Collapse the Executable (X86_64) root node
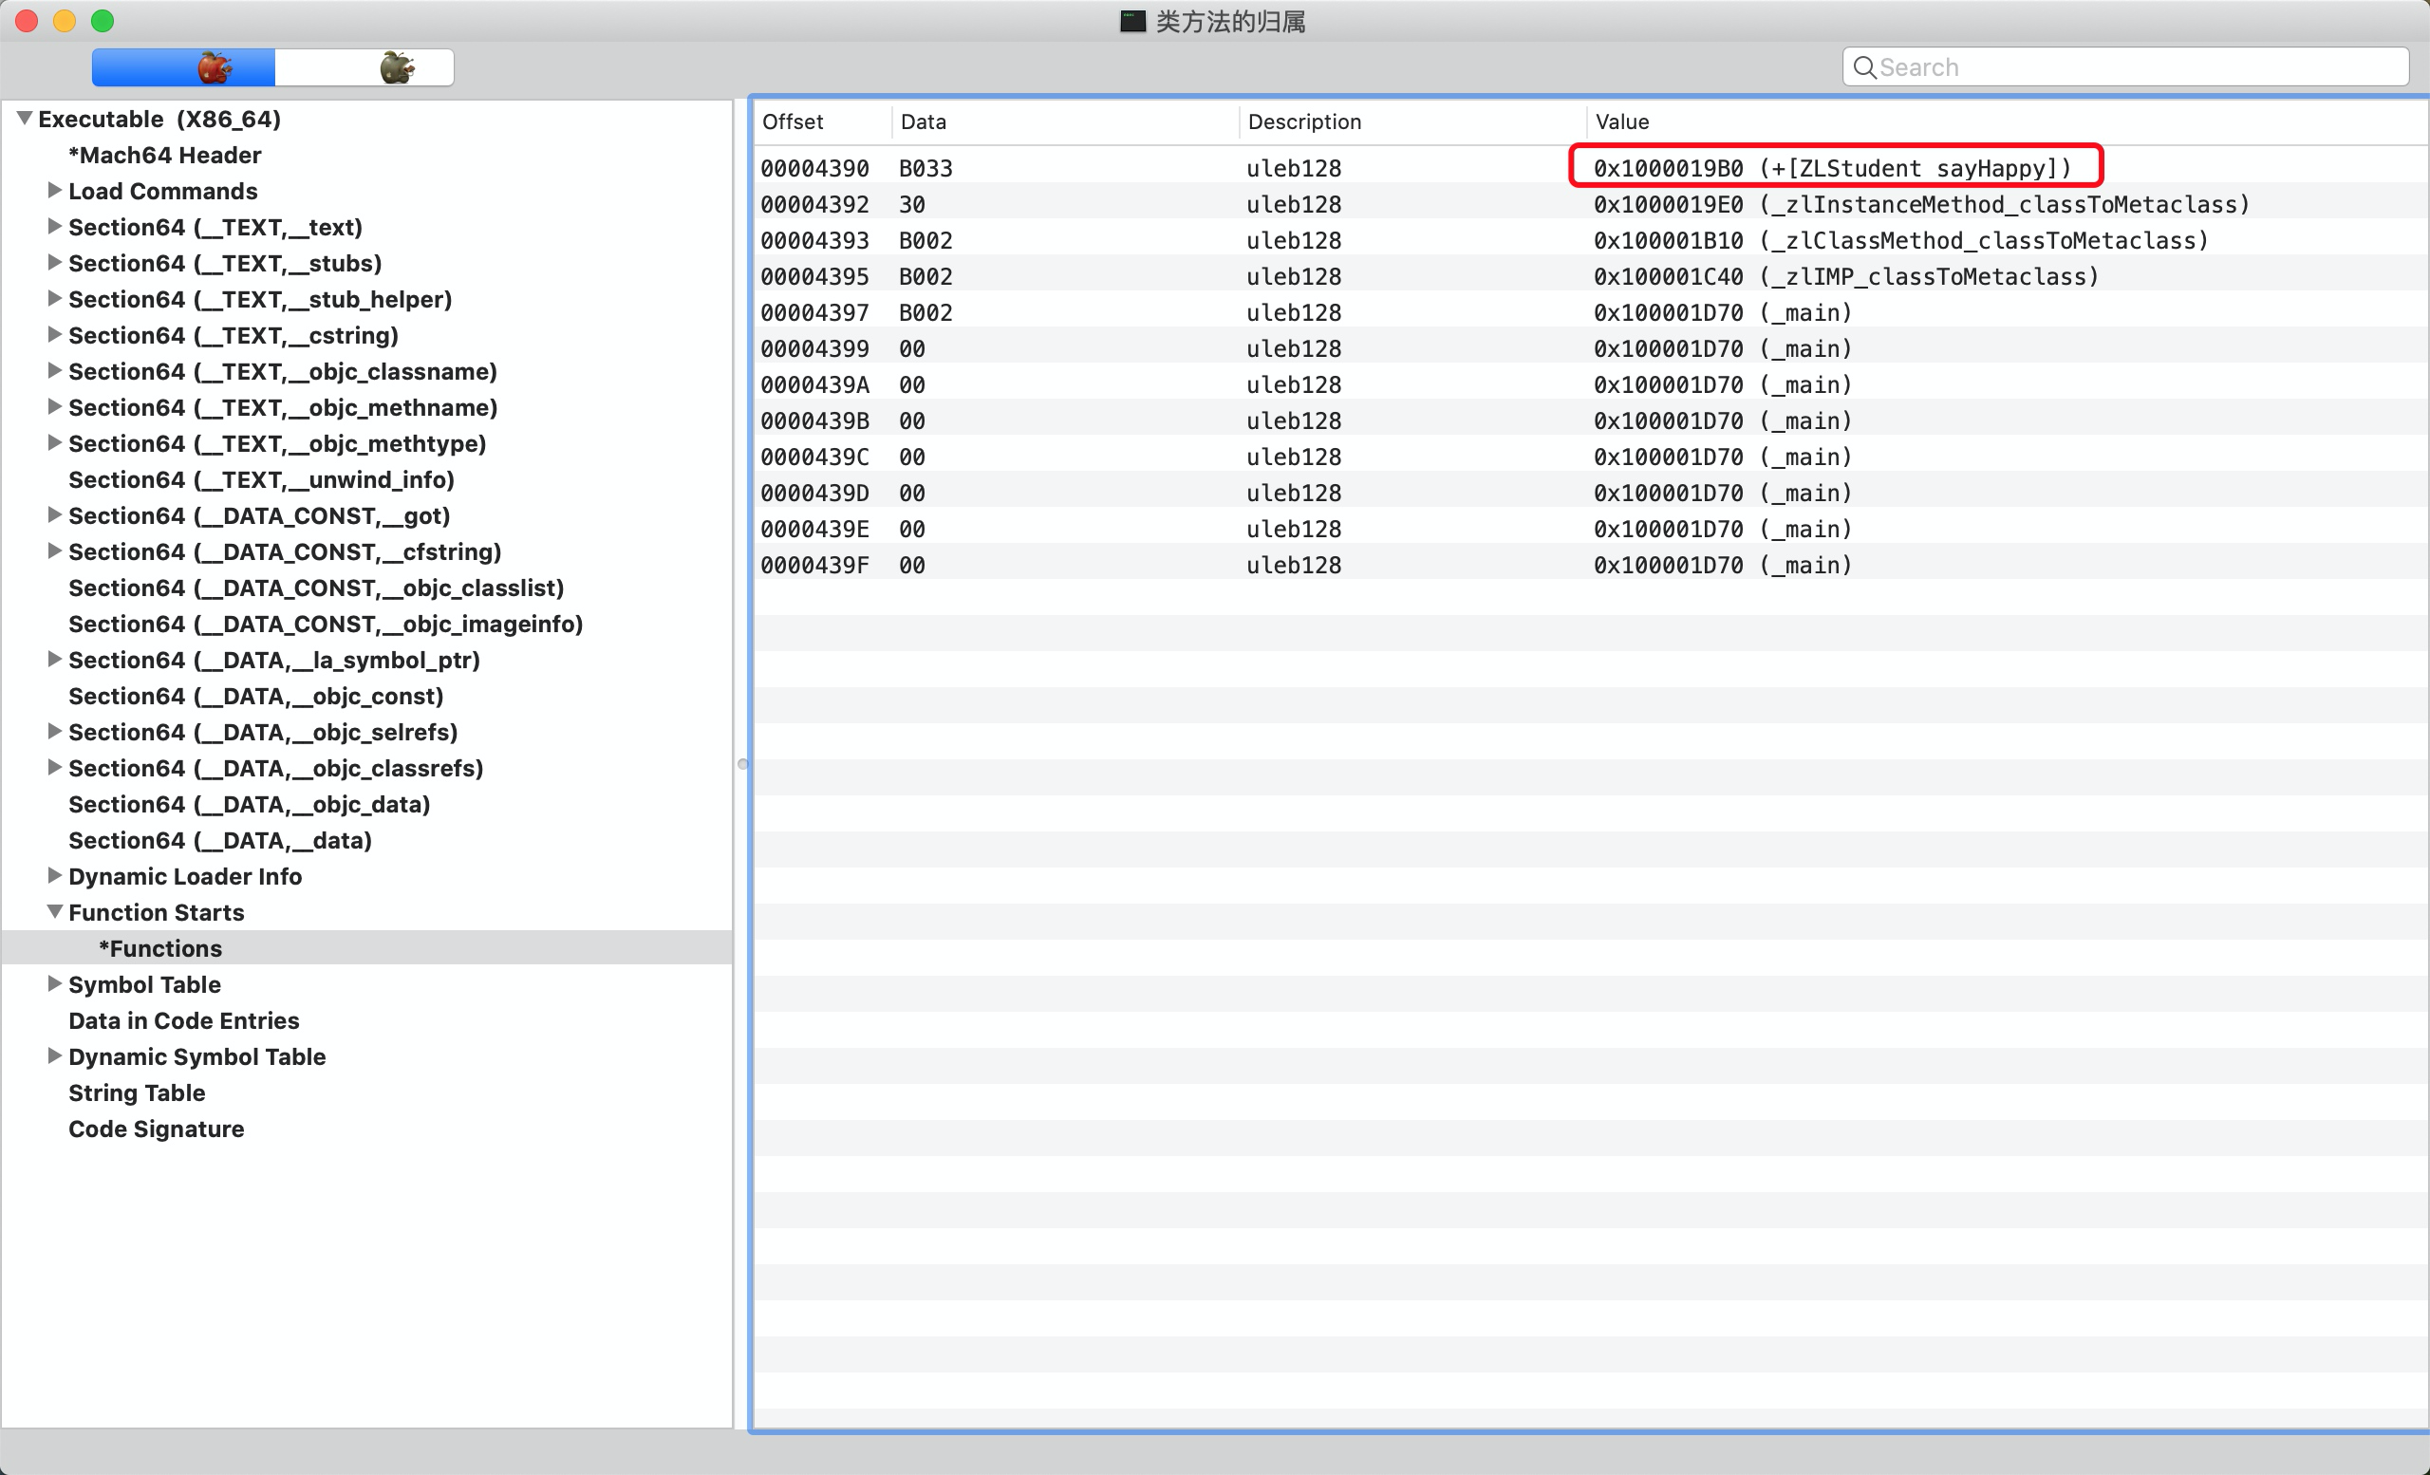 (25, 119)
